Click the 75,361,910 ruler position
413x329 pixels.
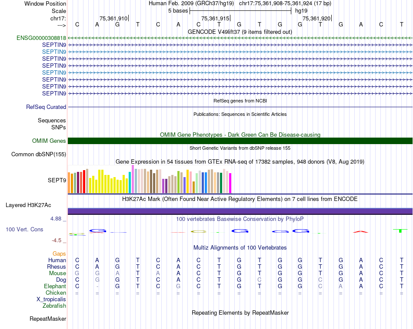pos(113,18)
